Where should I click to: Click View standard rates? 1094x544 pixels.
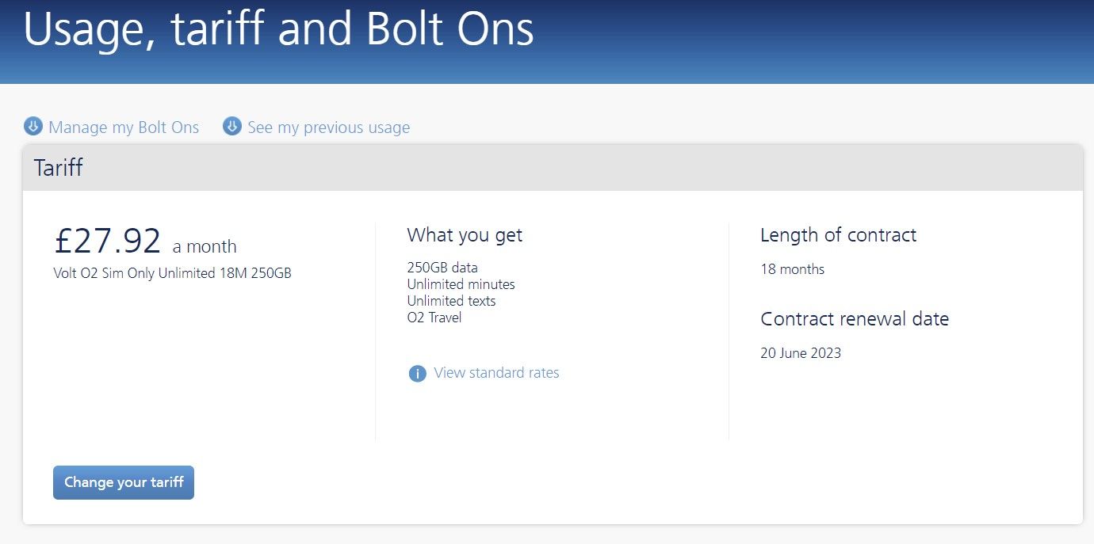point(496,372)
